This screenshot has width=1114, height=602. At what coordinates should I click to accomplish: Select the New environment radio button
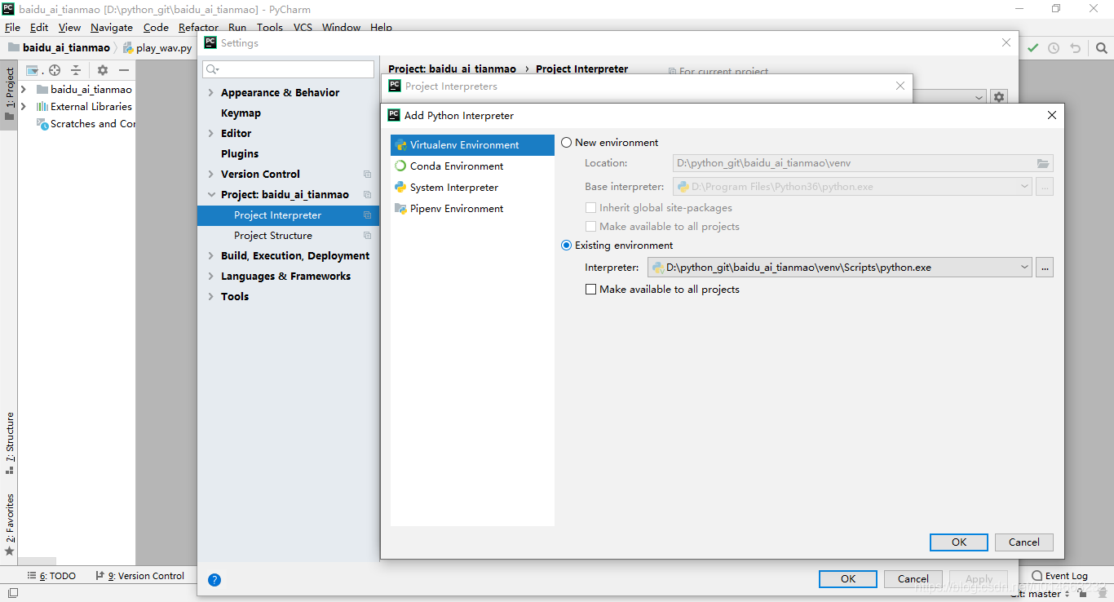[x=567, y=143]
